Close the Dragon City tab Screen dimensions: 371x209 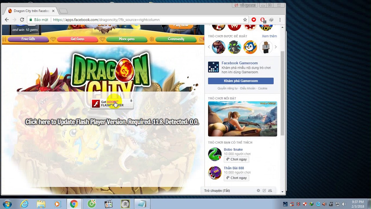(x=53, y=11)
